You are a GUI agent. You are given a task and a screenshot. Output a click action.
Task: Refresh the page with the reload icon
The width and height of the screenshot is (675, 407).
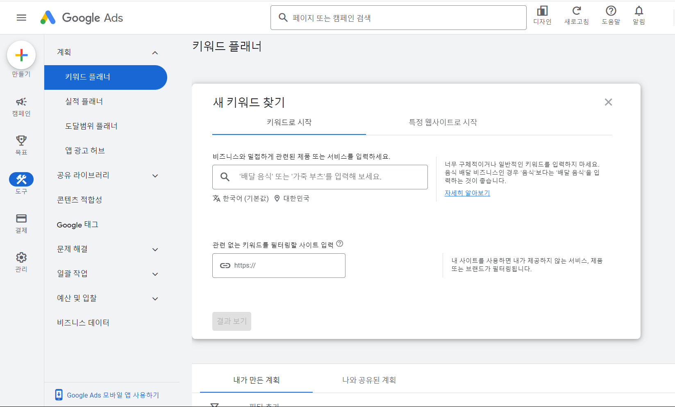[577, 12]
